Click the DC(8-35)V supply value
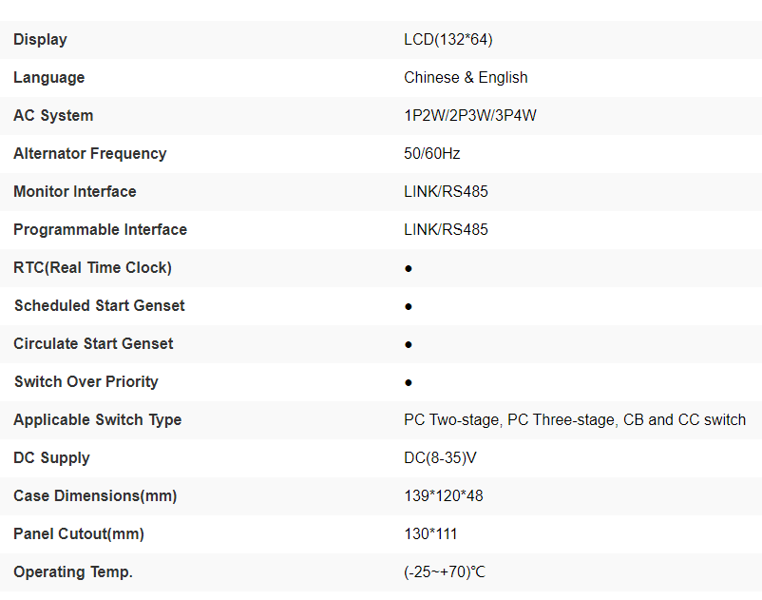This screenshot has height=600, width=762. pos(440,458)
